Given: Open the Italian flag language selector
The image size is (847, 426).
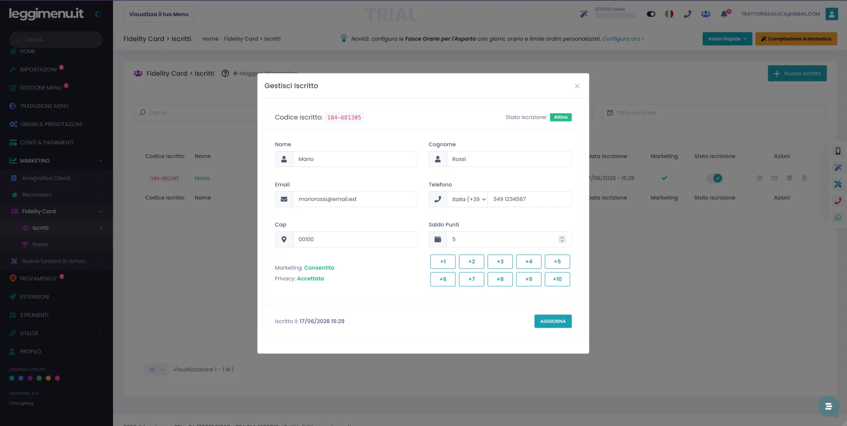Looking at the screenshot, I should click(x=669, y=14).
